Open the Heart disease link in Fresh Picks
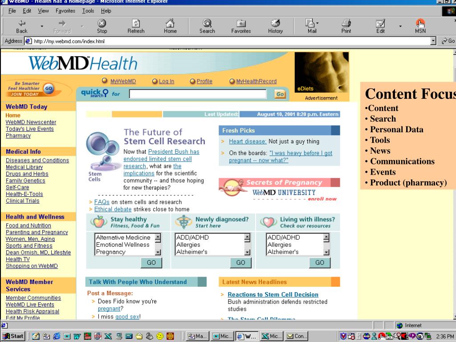This screenshot has width=456, height=342. 248,141
